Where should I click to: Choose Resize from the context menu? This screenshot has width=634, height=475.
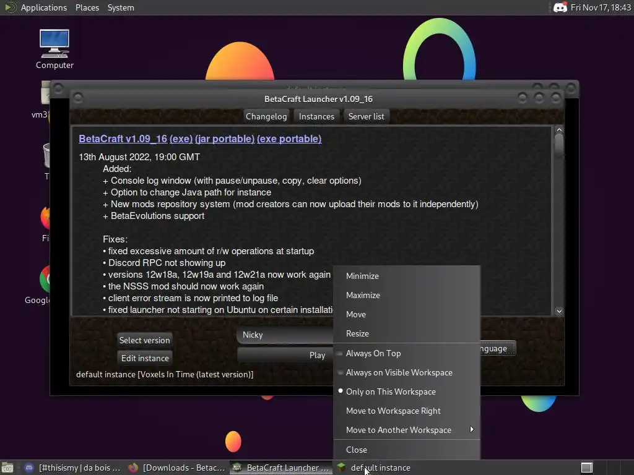407,333
